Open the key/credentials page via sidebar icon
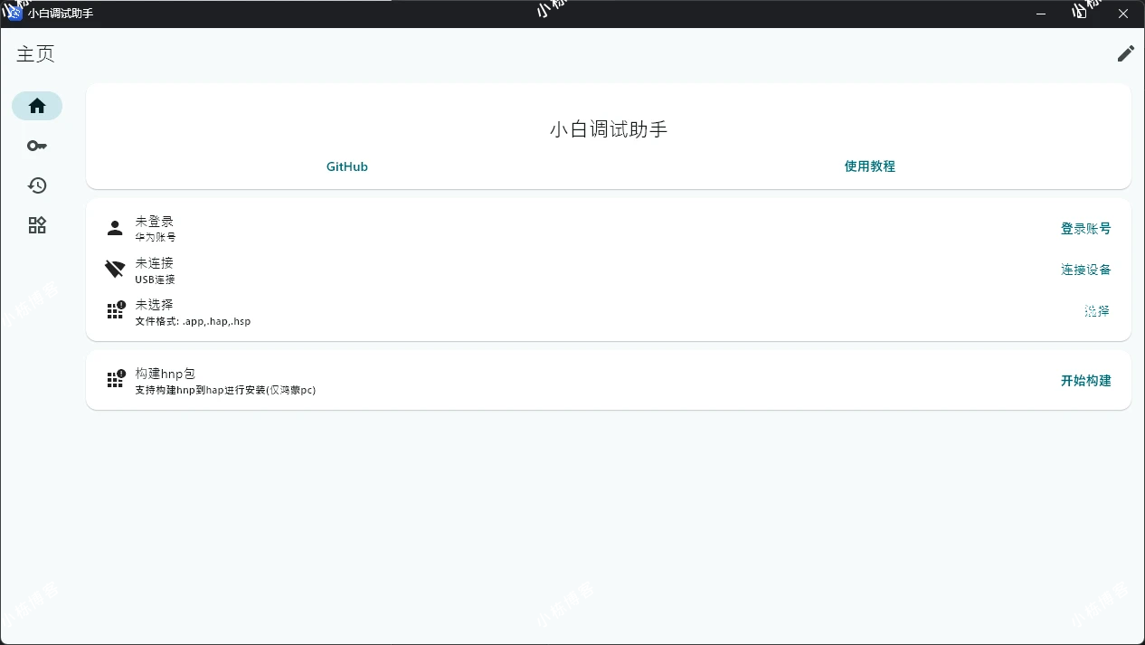The width and height of the screenshot is (1145, 645). [37, 146]
